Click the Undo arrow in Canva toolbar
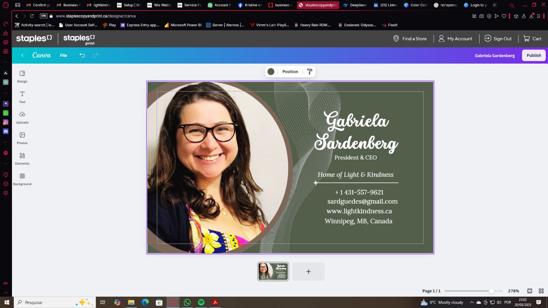548x308 pixels. coord(82,55)
